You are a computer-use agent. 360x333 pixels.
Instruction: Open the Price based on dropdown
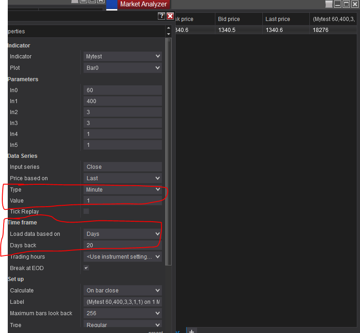[123, 178]
